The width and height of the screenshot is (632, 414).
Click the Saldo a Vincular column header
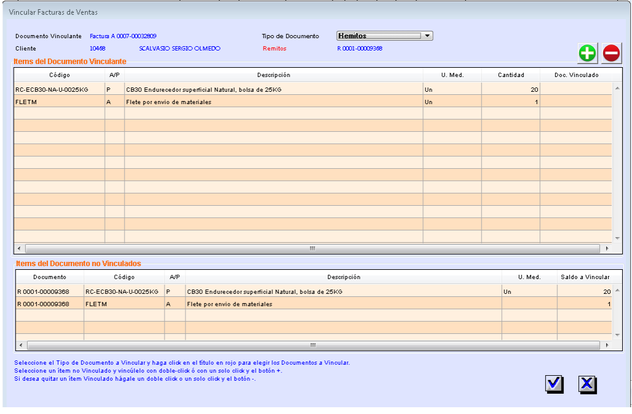pos(585,277)
